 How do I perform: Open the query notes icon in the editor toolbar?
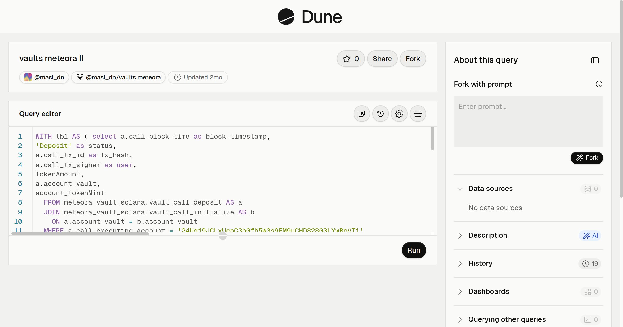point(362,114)
